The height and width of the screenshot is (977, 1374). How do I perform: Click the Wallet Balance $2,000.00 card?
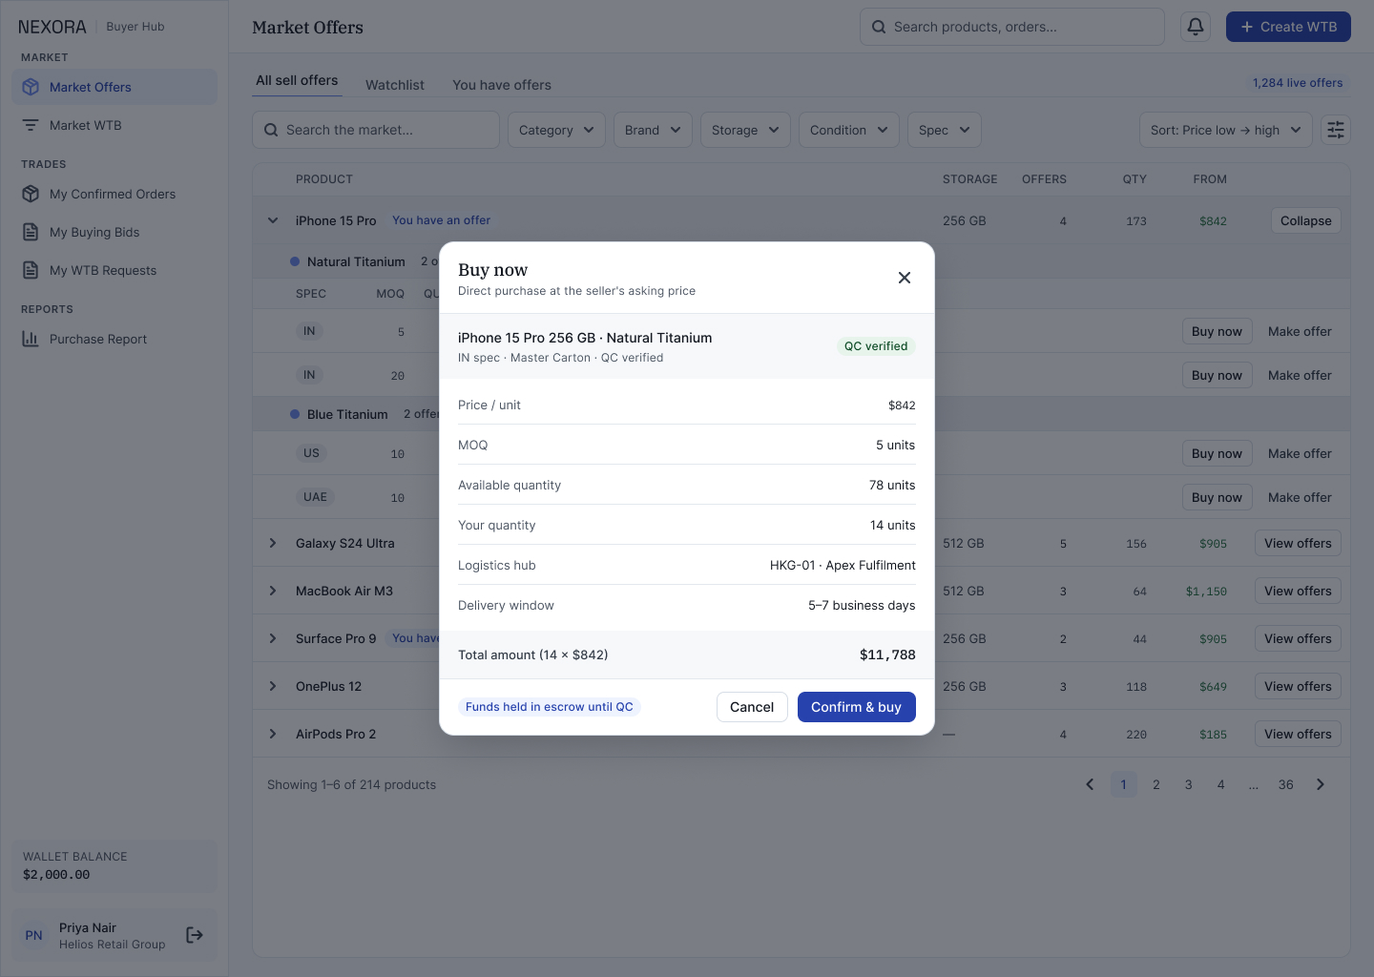point(114,866)
